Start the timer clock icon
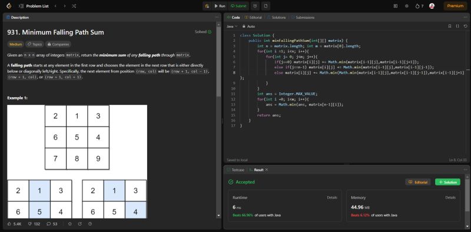The image size is (471, 232). point(255,6)
